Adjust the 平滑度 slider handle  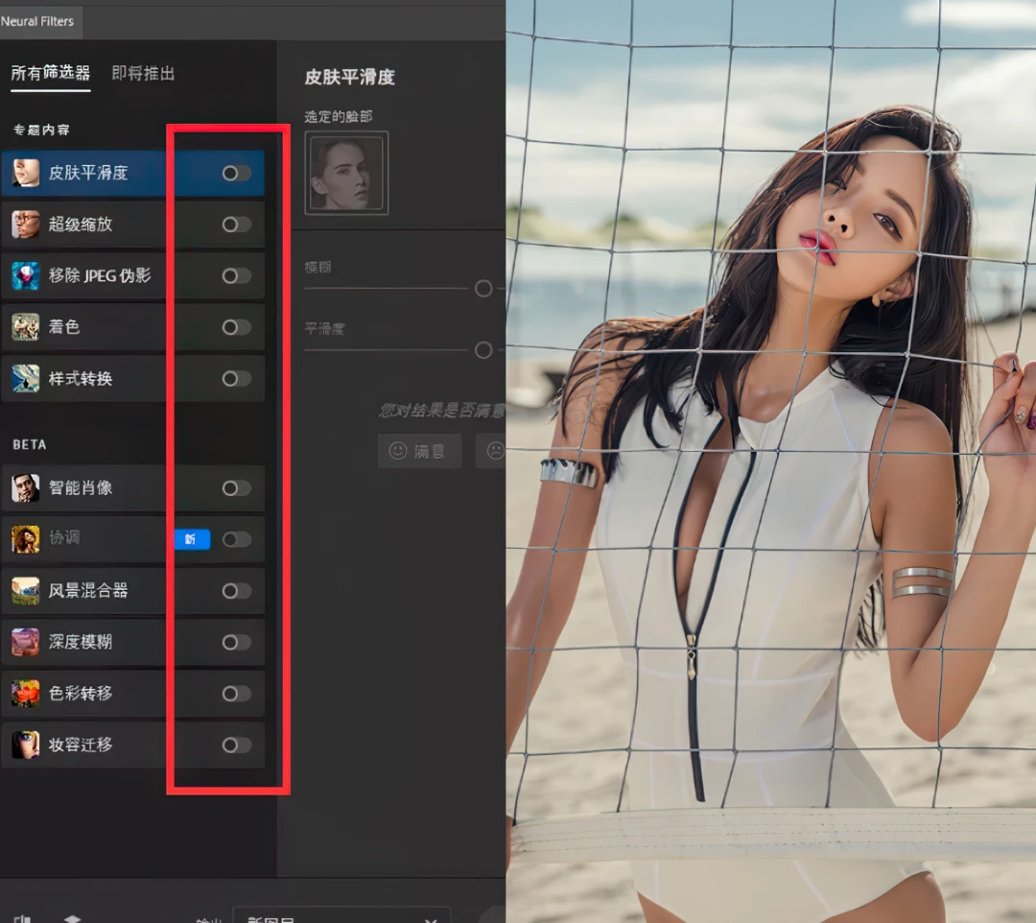483,350
